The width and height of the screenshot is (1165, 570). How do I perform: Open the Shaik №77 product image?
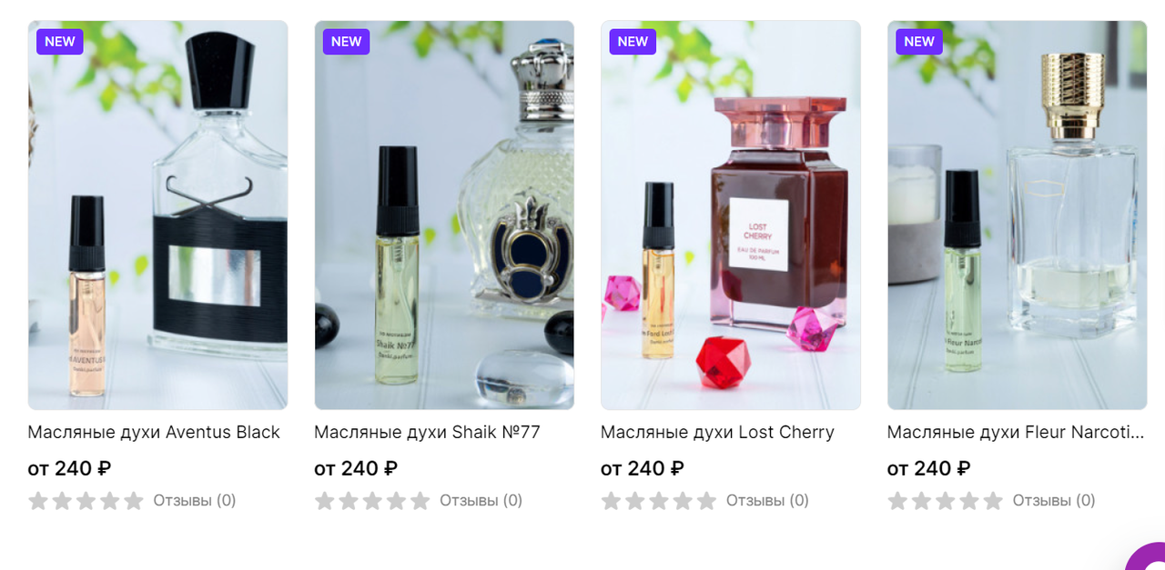(x=444, y=215)
